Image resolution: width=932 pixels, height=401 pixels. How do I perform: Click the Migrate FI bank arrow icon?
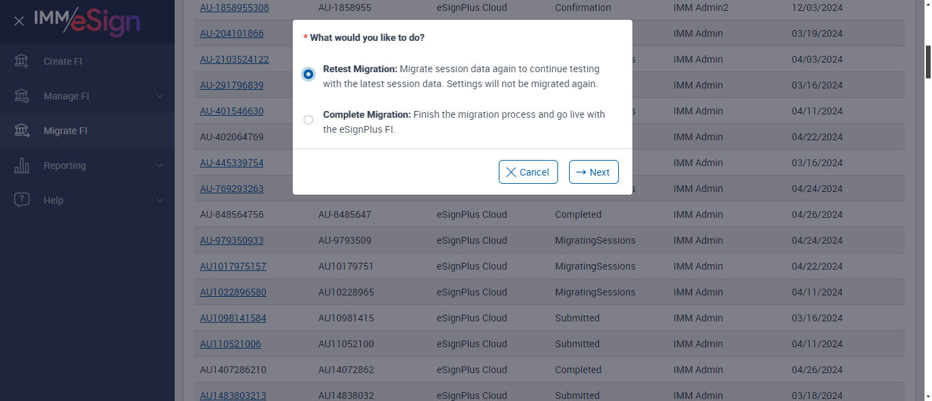(x=22, y=131)
